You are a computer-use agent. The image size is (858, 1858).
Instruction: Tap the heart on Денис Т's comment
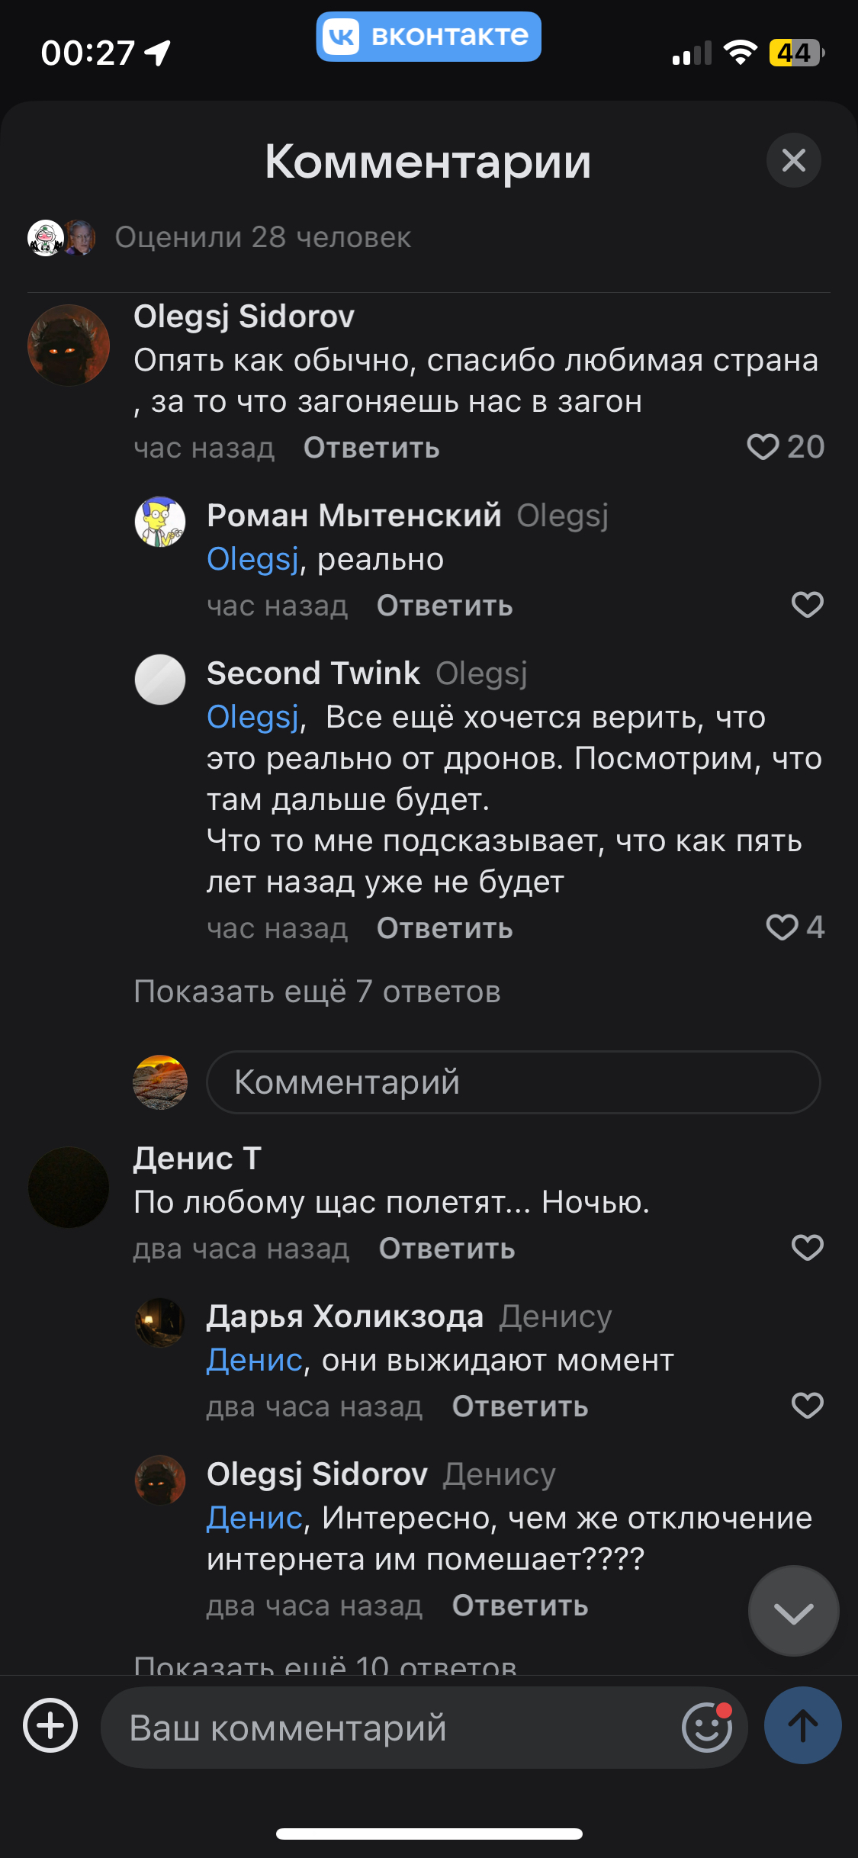[807, 1248]
